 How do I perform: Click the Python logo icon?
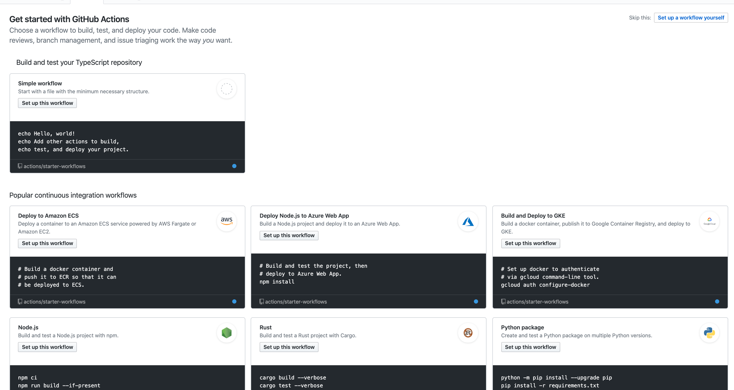pos(709,333)
